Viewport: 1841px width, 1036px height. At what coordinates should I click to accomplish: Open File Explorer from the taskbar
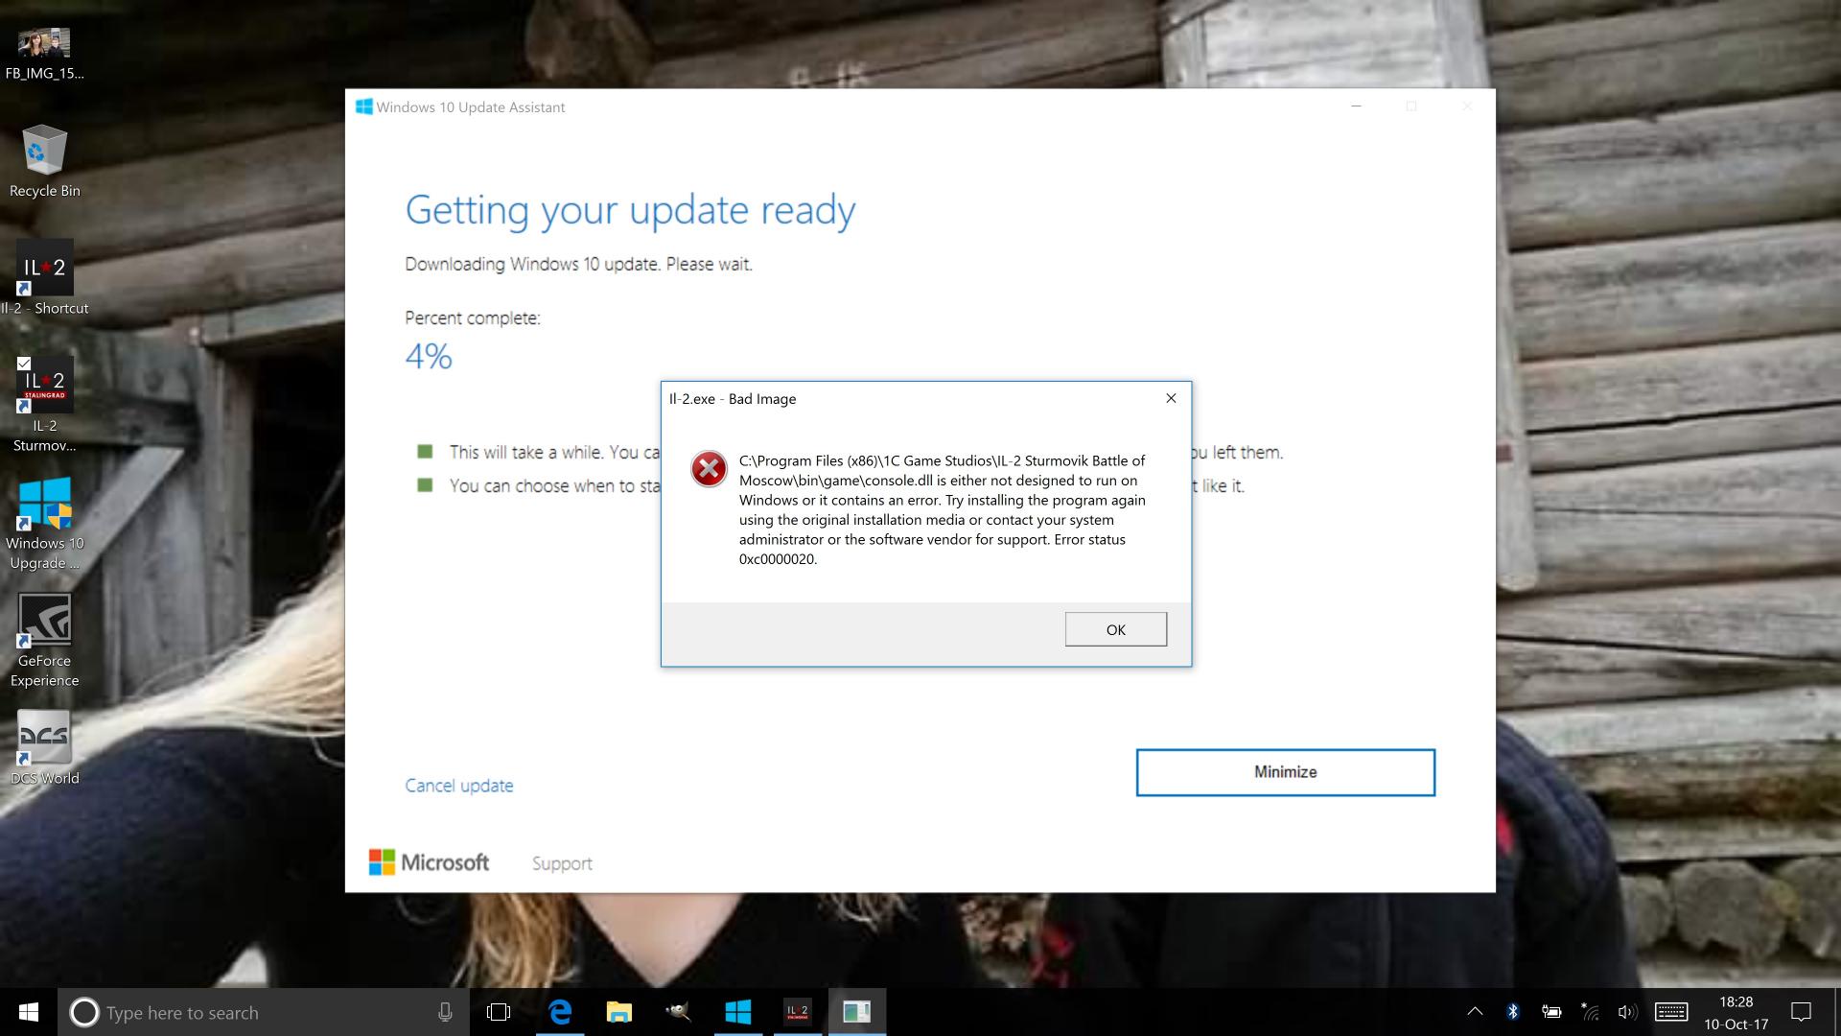point(619,1012)
